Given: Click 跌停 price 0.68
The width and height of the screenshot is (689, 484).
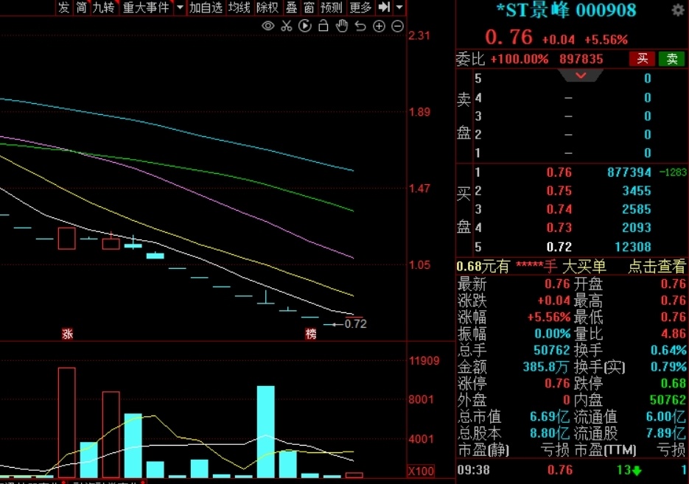Looking at the screenshot, I should [674, 383].
